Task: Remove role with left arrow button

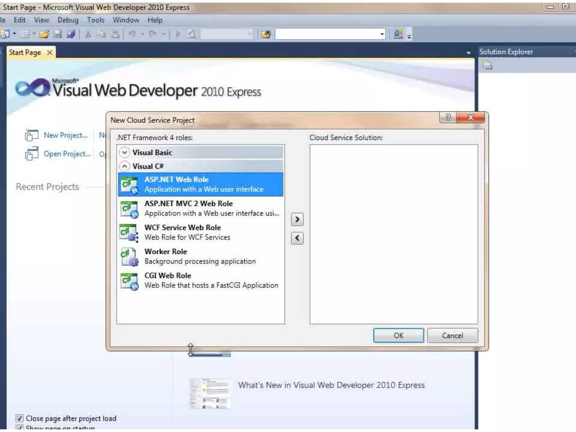Action: [x=297, y=238]
